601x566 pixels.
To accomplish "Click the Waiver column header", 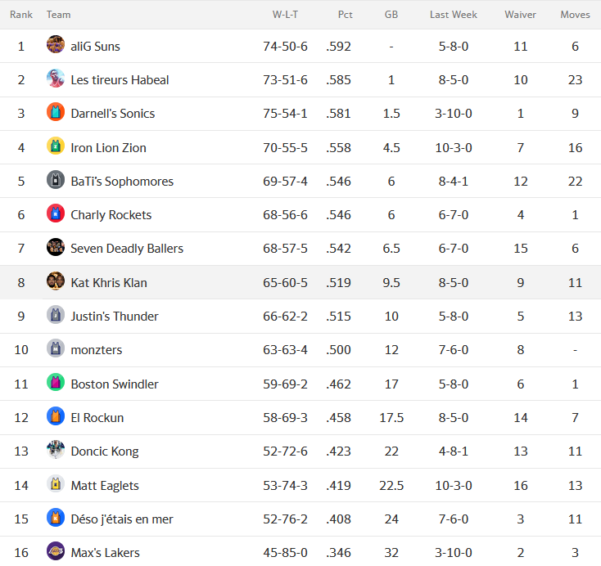I will (x=520, y=15).
